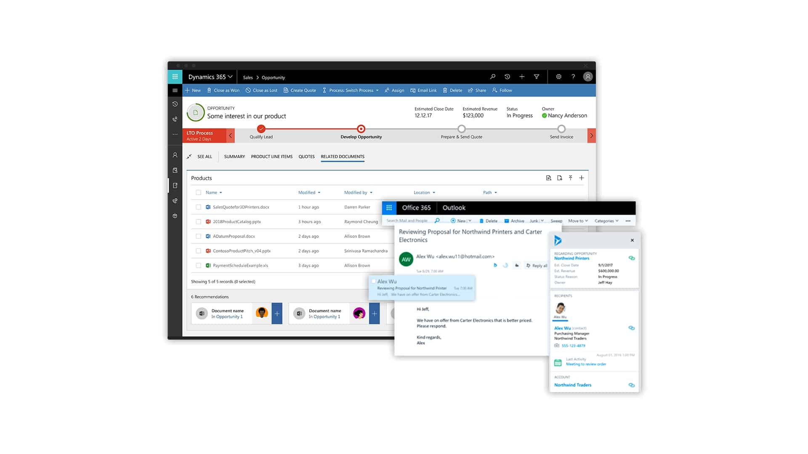Open the Office 365 app launcher waffle
Screen dimensions: 808x454
(x=389, y=208)
